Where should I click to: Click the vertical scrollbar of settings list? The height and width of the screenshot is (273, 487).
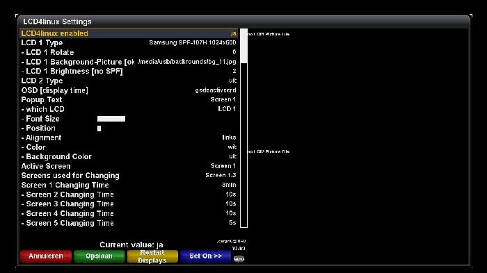tap(243, 128)
